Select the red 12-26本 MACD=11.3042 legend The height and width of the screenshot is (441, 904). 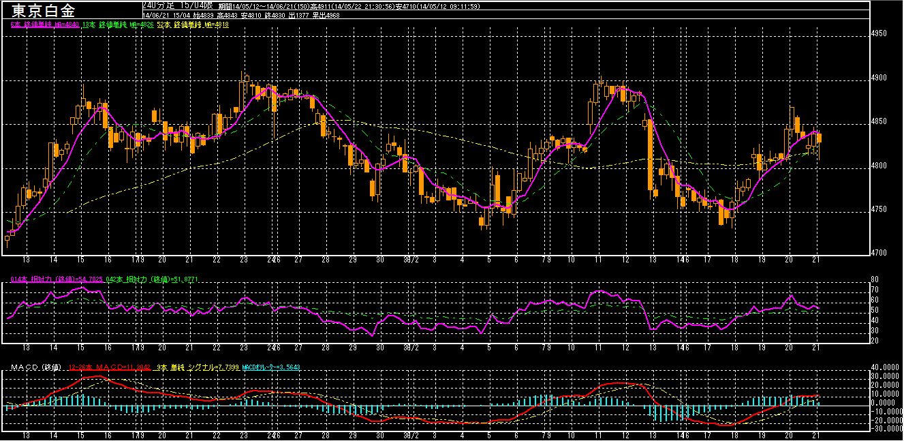coord(110,367)
